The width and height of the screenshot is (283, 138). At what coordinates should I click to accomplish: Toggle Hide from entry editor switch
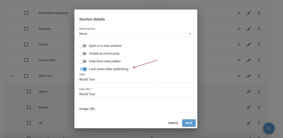coord(83,61)
